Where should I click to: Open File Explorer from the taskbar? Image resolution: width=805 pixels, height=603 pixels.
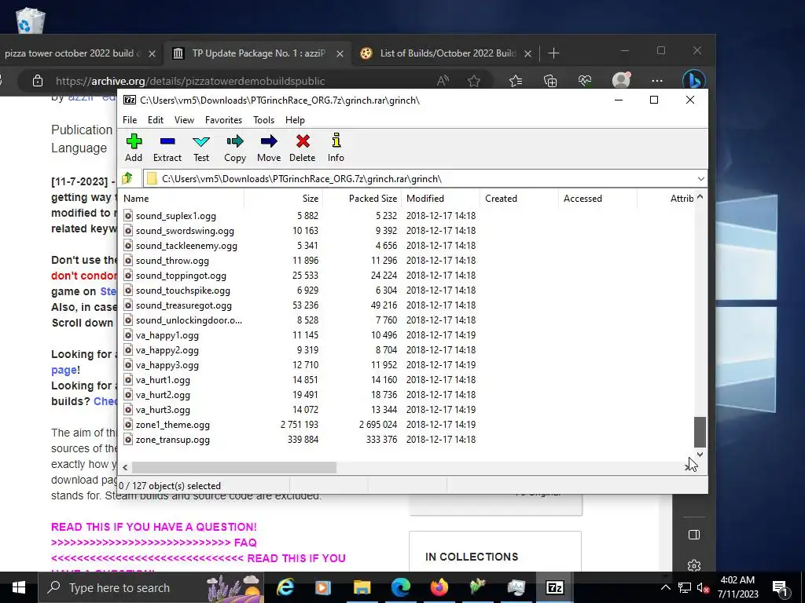click(x=362, y=587)
